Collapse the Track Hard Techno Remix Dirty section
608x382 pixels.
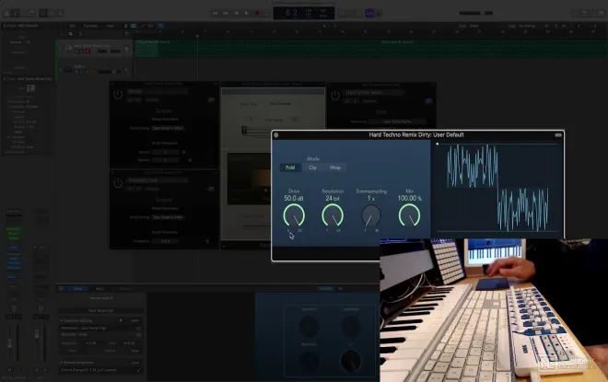pyautogui.click(x=5, y=78)
